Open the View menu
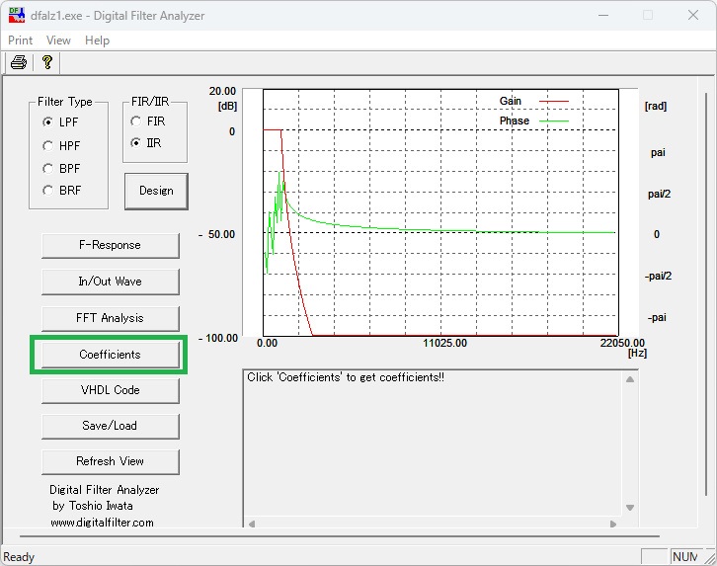717x566 pixels. [58, 40]
